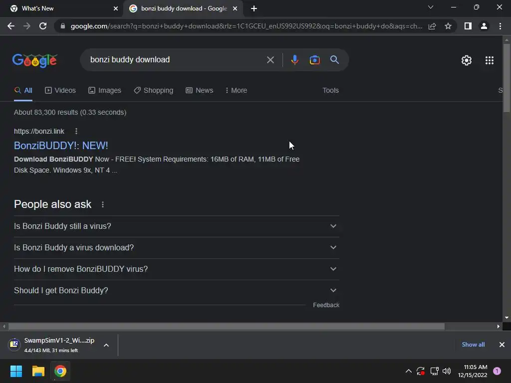Select the All results tab
The height and width of the screenshot is (383, 511).
pos(23,91)
